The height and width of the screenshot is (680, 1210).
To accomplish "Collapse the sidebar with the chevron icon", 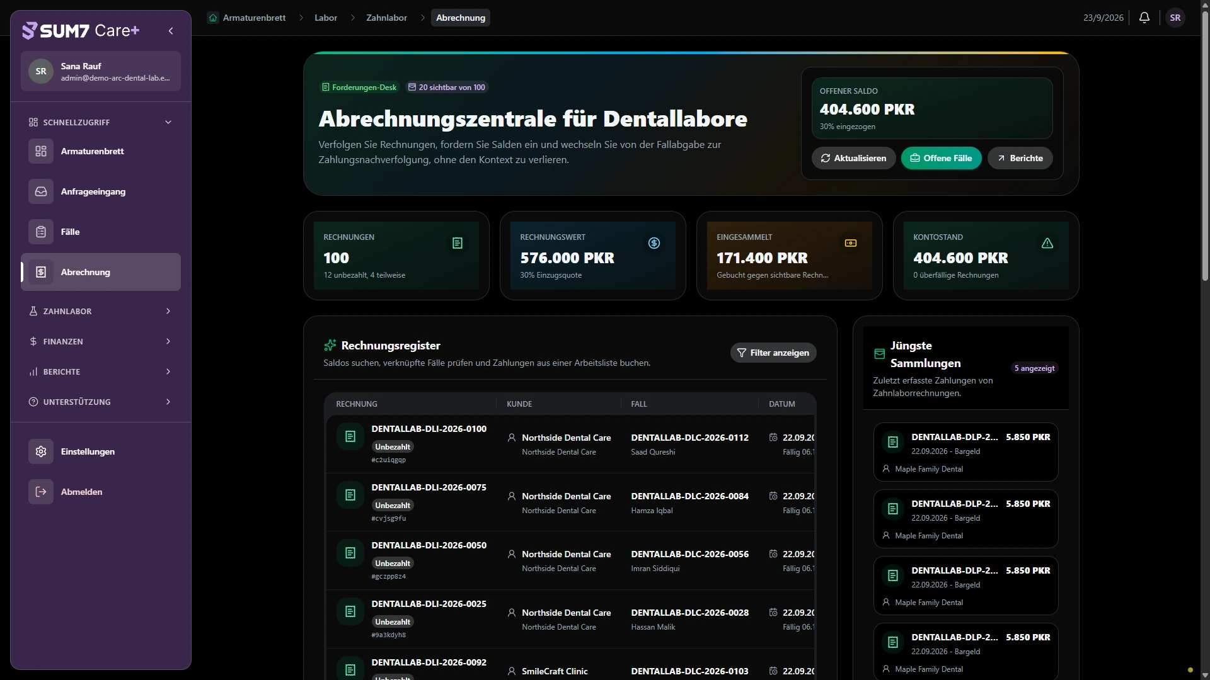I will [x=171, y=31].
